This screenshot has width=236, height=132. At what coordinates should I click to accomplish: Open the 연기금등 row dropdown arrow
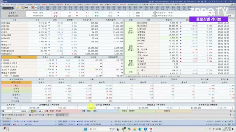pos(31,101)
